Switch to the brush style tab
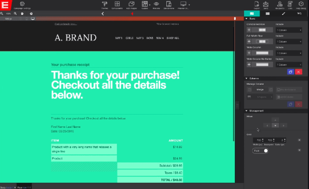 283,13
